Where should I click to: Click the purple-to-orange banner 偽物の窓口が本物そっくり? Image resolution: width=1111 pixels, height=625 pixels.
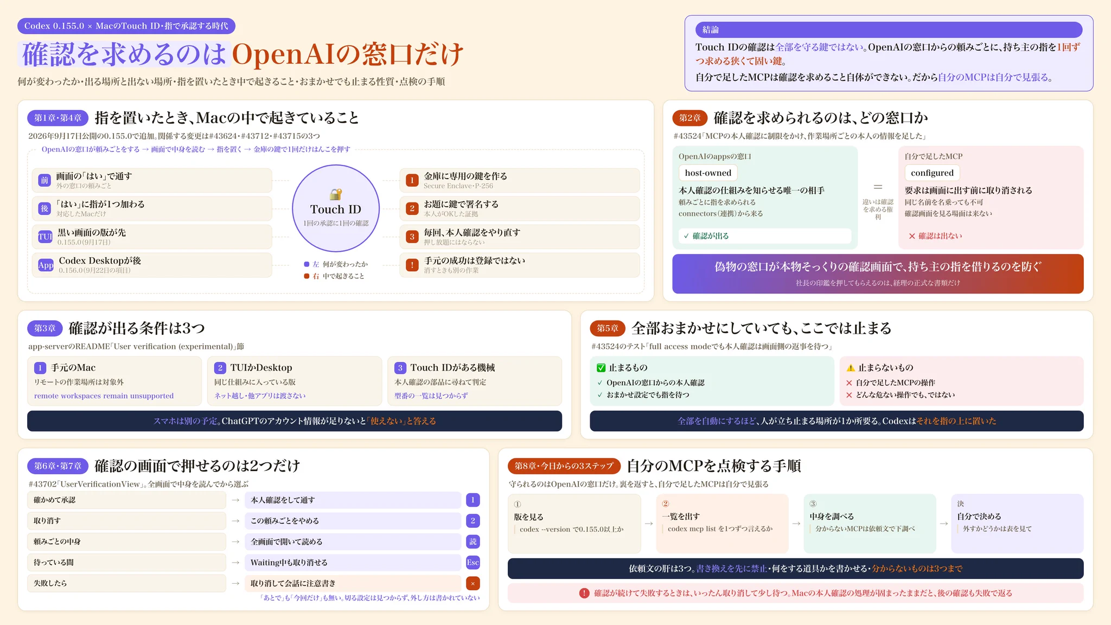tap(878, 274)
